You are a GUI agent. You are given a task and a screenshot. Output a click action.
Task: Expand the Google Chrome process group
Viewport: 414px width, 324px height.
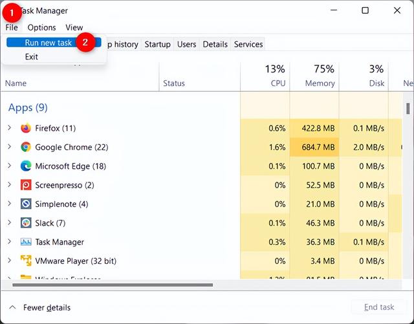pyautogui.click(x=10, y=147)
